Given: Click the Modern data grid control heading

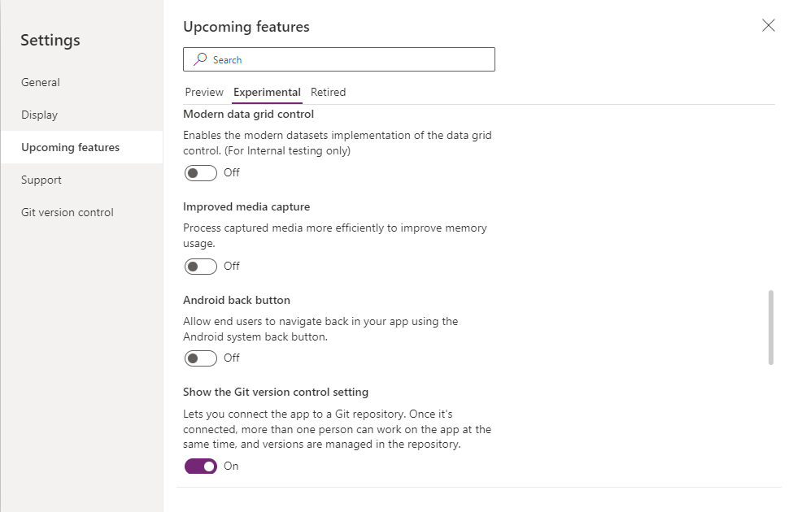Looking at the screenshot, I should 248,114.
